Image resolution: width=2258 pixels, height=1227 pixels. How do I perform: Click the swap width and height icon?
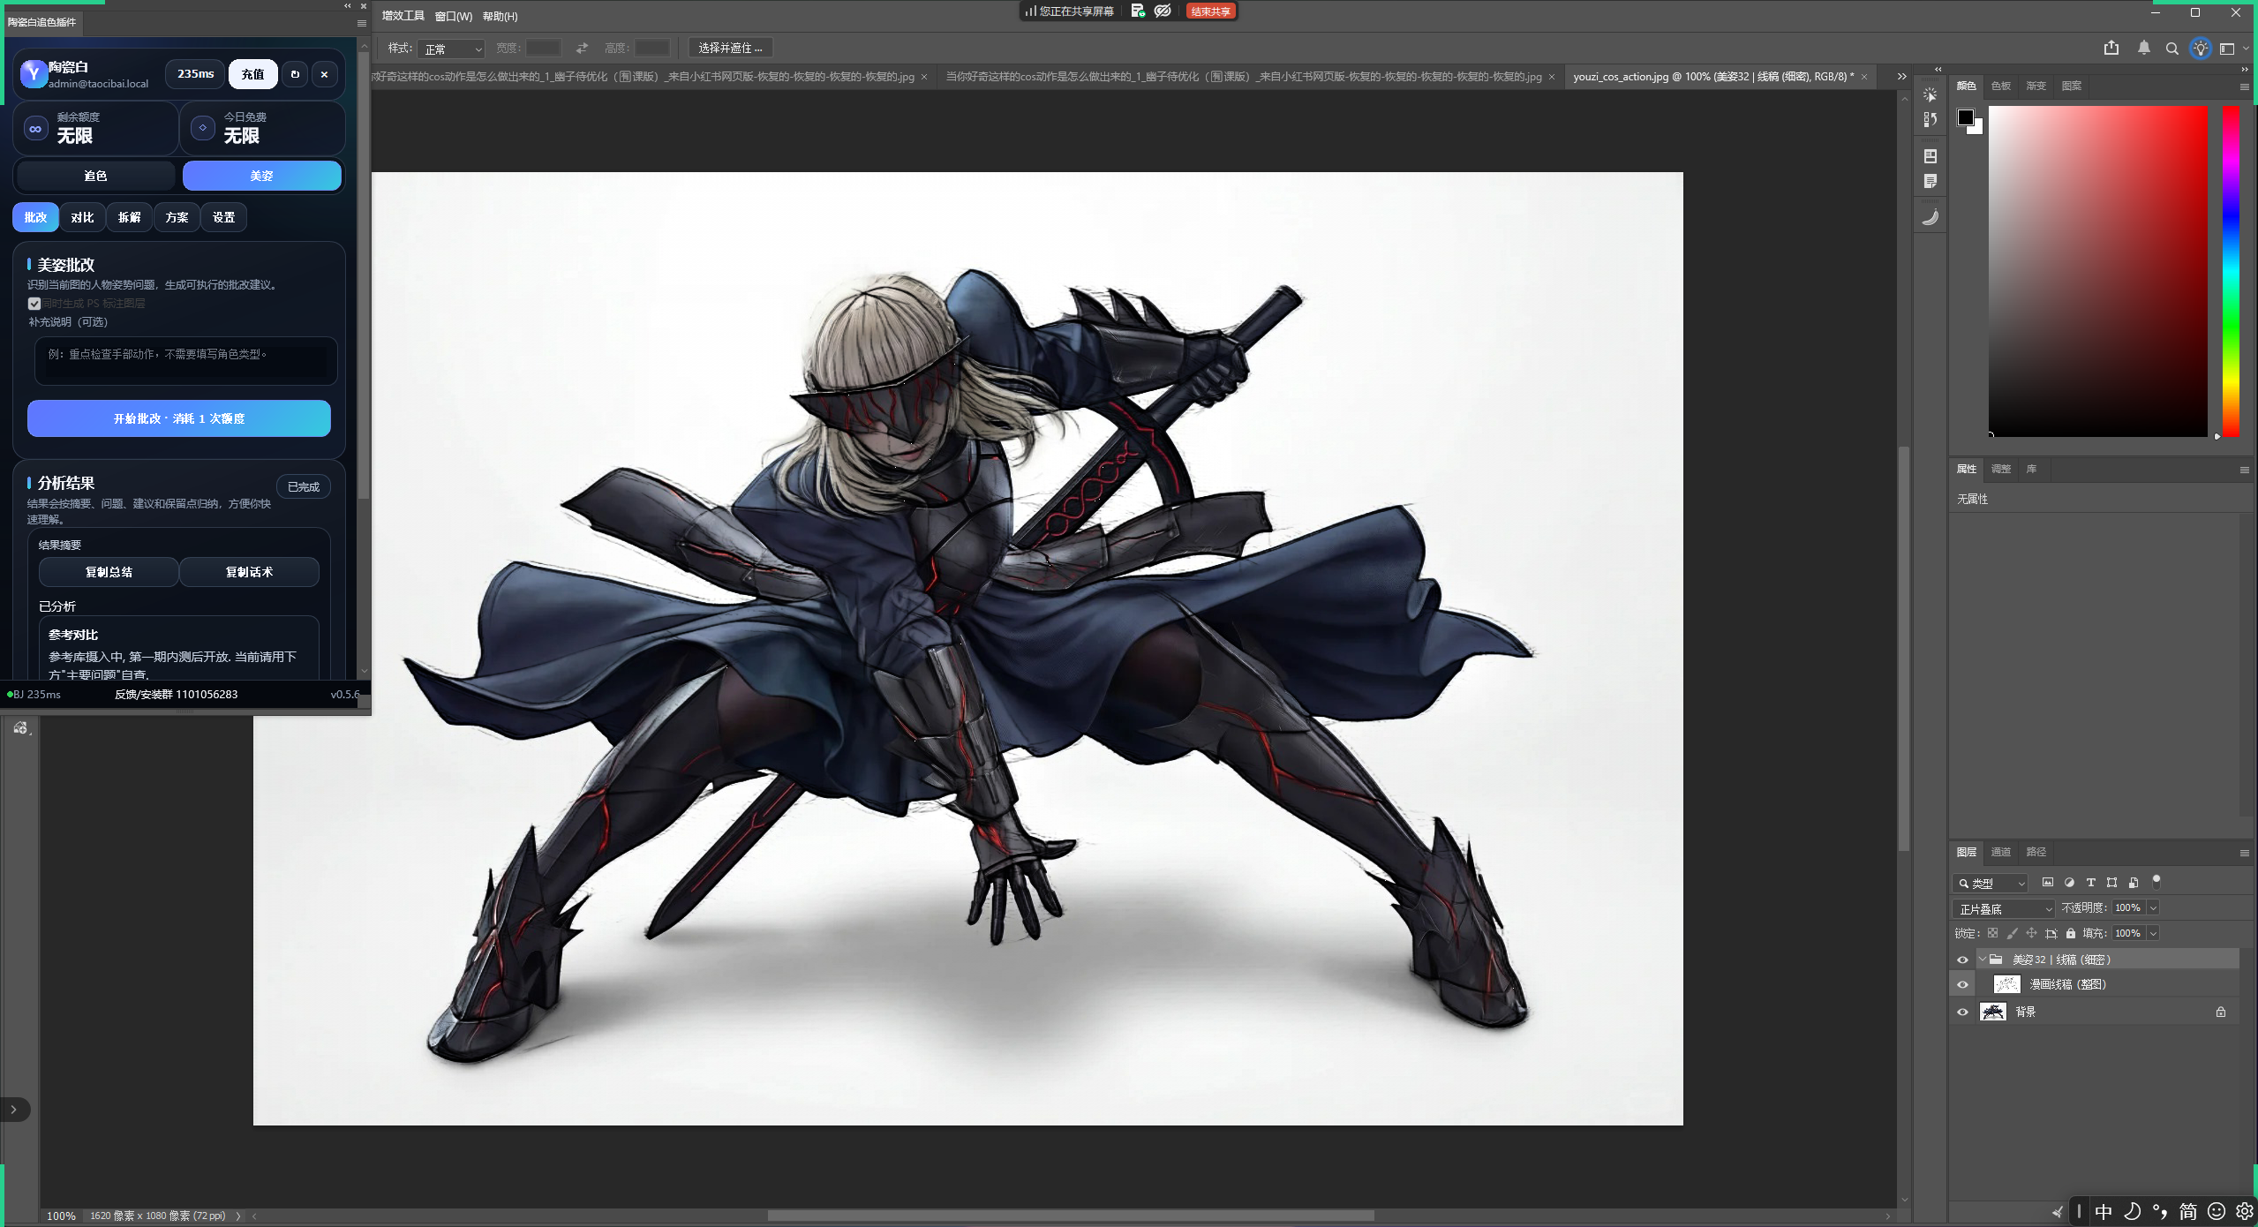(x=583, y=48)
